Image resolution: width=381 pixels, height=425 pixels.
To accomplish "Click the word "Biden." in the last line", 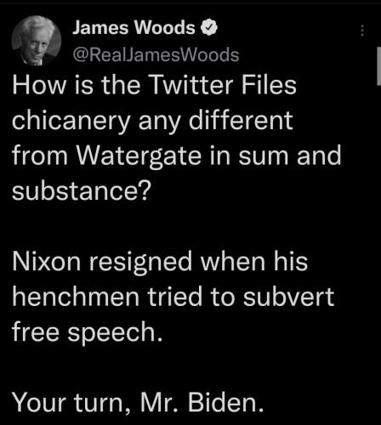I will [x=226, y=402].
